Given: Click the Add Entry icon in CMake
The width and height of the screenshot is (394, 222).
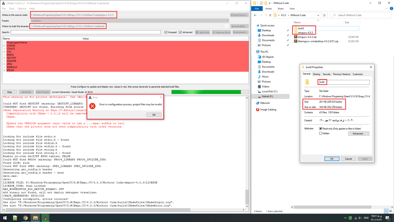Looking at the screenshot, I should [x=197, y=32].
